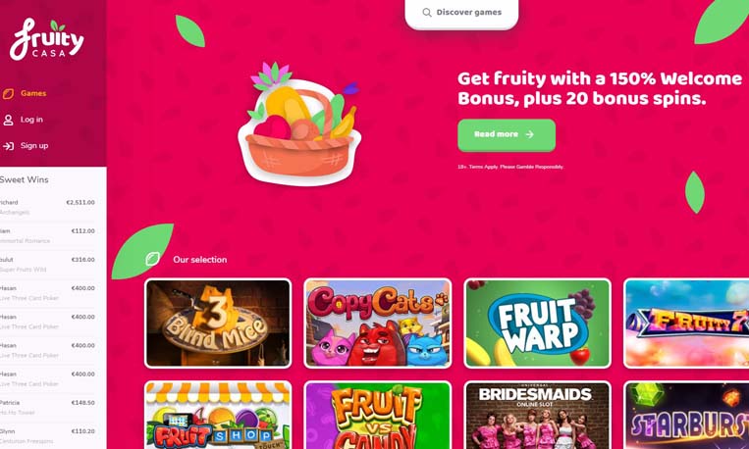Open the Fruit Shop game thumbnail
This screenshot has height=449, width=749.
[x=218, y=415]
